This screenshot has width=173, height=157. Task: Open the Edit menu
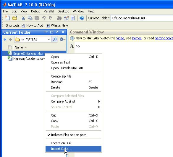tap(14, 11)
